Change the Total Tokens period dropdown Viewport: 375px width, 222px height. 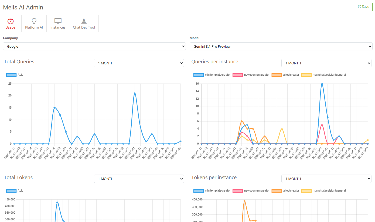[139, 179]
